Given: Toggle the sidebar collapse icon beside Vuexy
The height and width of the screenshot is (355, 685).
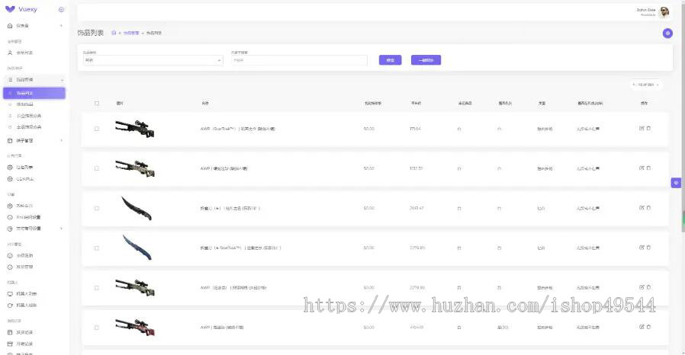Looking at the screenshot, I should [61, 9].
